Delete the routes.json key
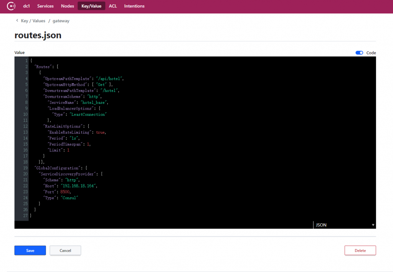The height and width of the screenshot is (272, 393). tap(360, 251)
